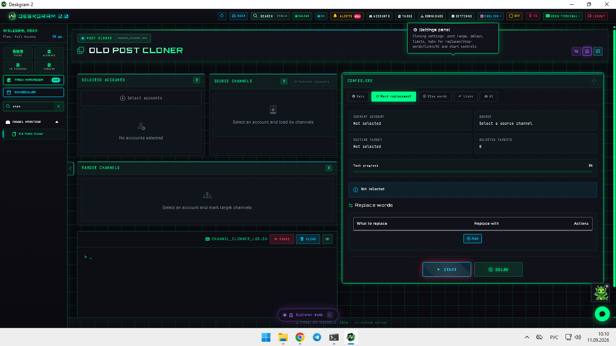Image resolution: width=616 pixels, height=346 pixels.
Task: Open the Downloads section
Action: pos(432,16)
